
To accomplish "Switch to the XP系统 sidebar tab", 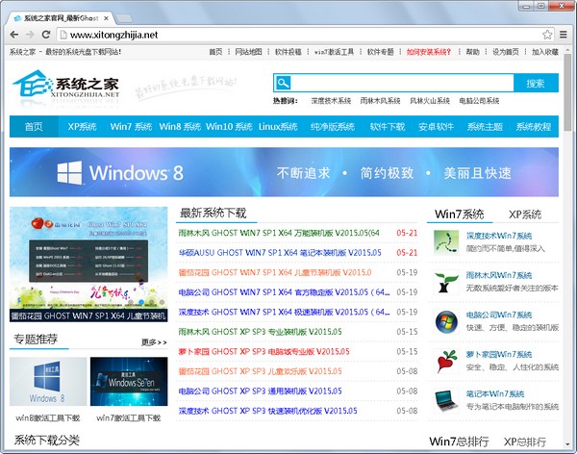I will (x=524, y=214).
